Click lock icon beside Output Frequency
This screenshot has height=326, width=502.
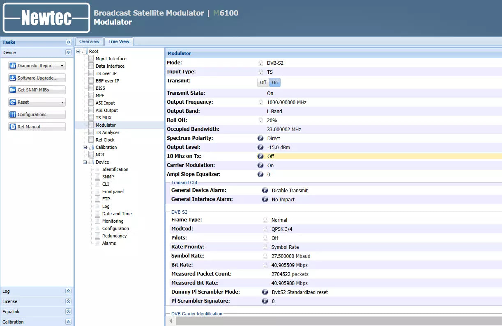click(x=260, y=102)
